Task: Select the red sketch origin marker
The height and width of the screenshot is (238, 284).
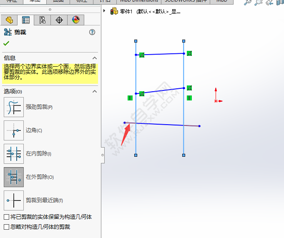Action: point(216,101)
